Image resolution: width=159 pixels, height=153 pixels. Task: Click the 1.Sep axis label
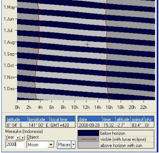click(x=9, y=54)
